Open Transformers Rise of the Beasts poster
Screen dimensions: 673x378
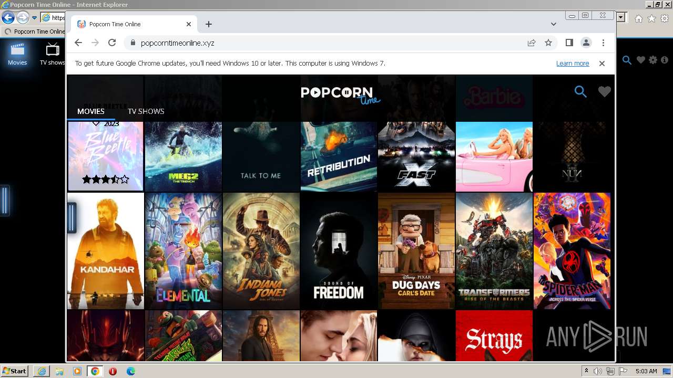(x=494, y=251)
